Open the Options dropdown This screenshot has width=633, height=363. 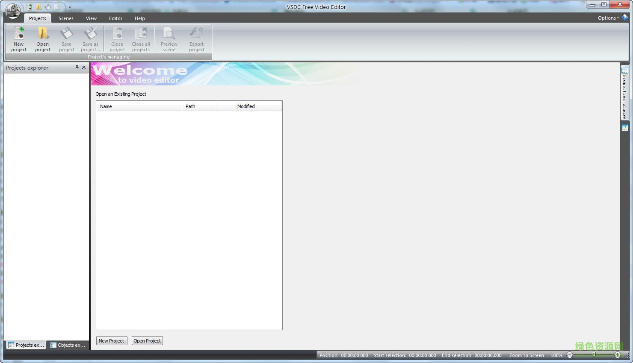608,18
